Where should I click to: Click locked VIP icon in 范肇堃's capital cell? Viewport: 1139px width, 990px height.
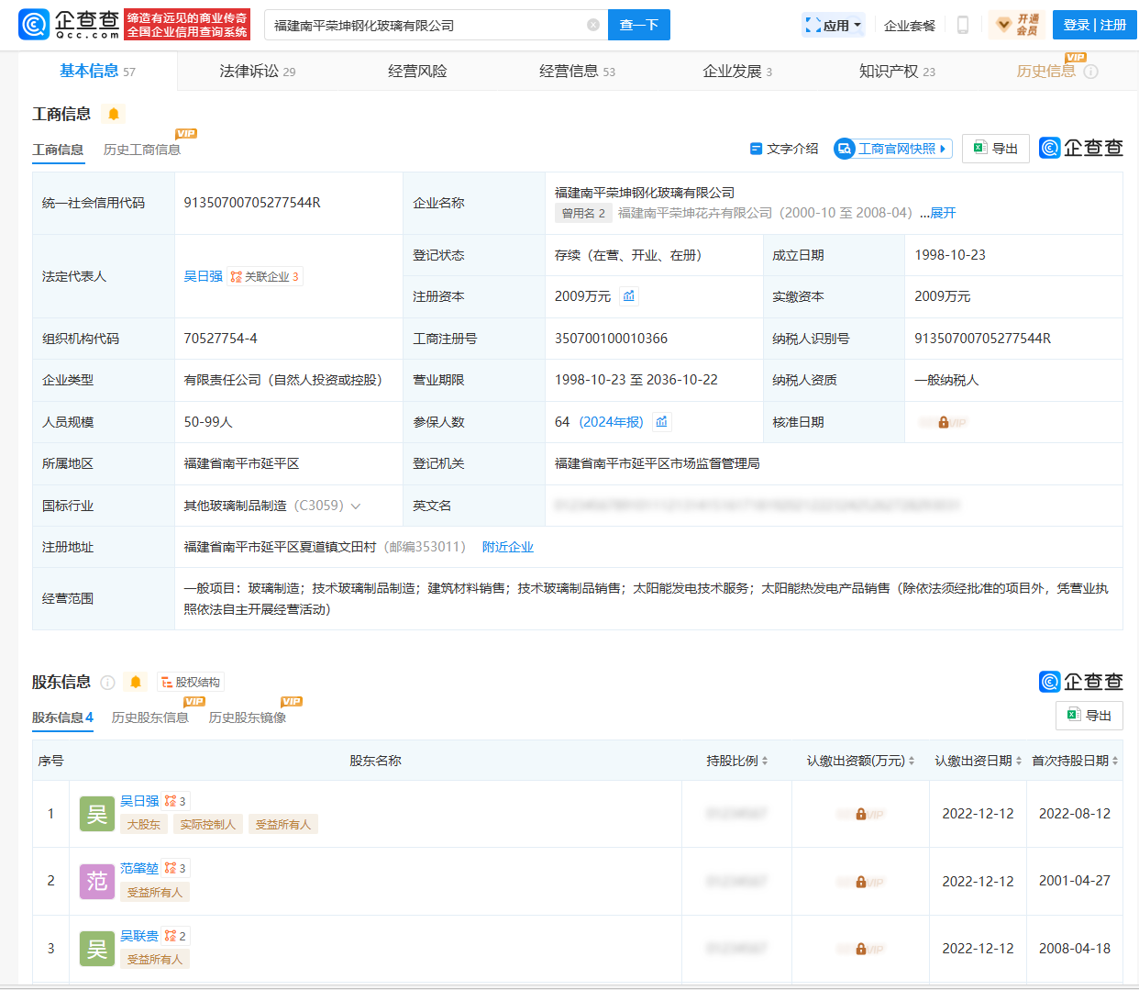point(861,882)
